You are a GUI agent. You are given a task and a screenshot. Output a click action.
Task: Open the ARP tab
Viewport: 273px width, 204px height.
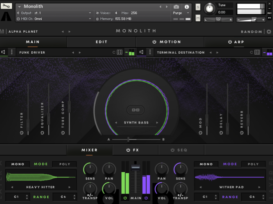click(239, 42)
